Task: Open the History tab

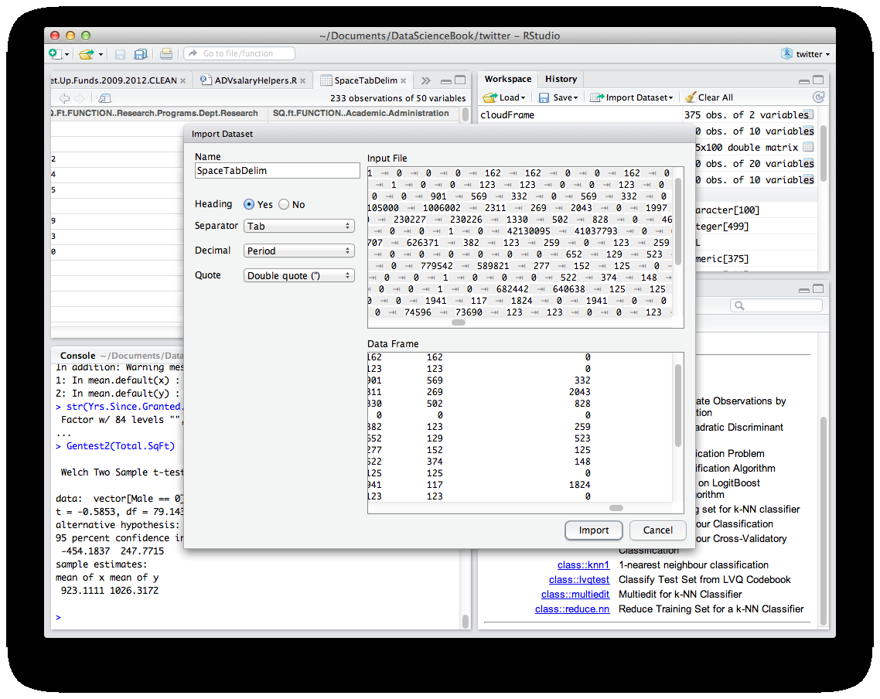Action: coord(561,79)
